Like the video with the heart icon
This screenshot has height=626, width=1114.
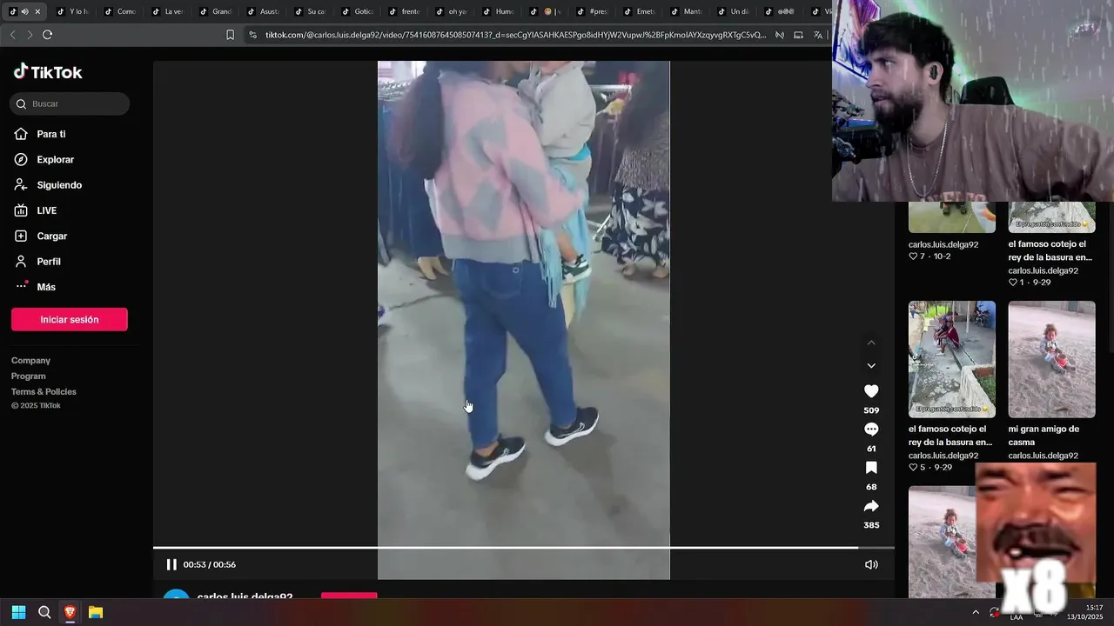tap(871, 391)
